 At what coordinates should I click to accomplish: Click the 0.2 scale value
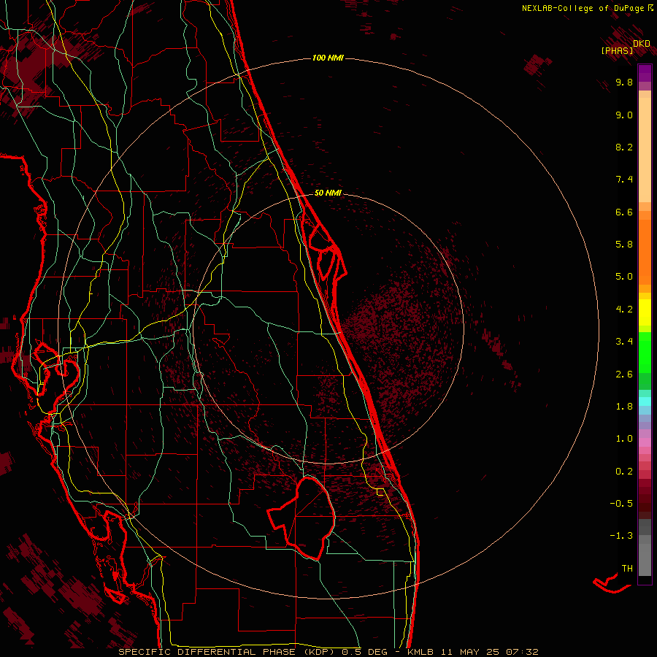[624, 472]
